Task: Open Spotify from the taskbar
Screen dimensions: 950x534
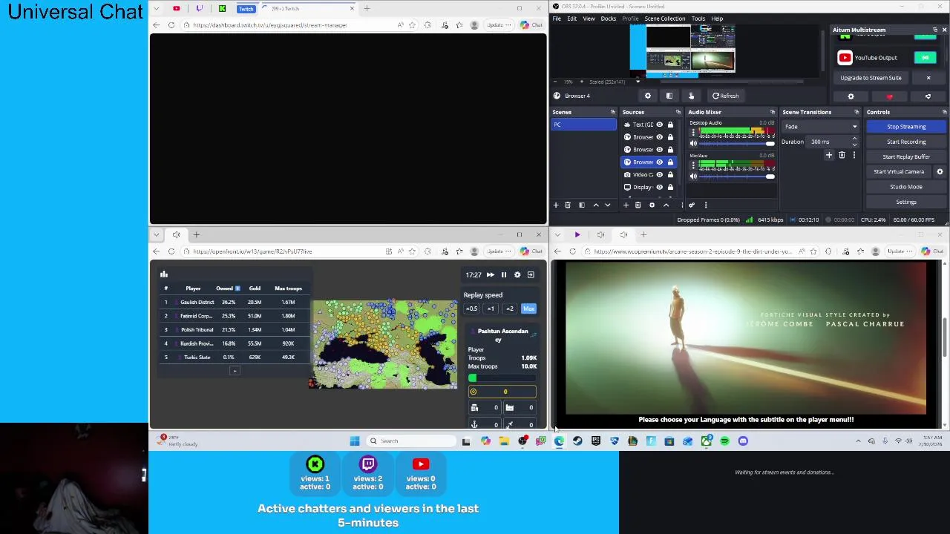Action: coord(724,441)
